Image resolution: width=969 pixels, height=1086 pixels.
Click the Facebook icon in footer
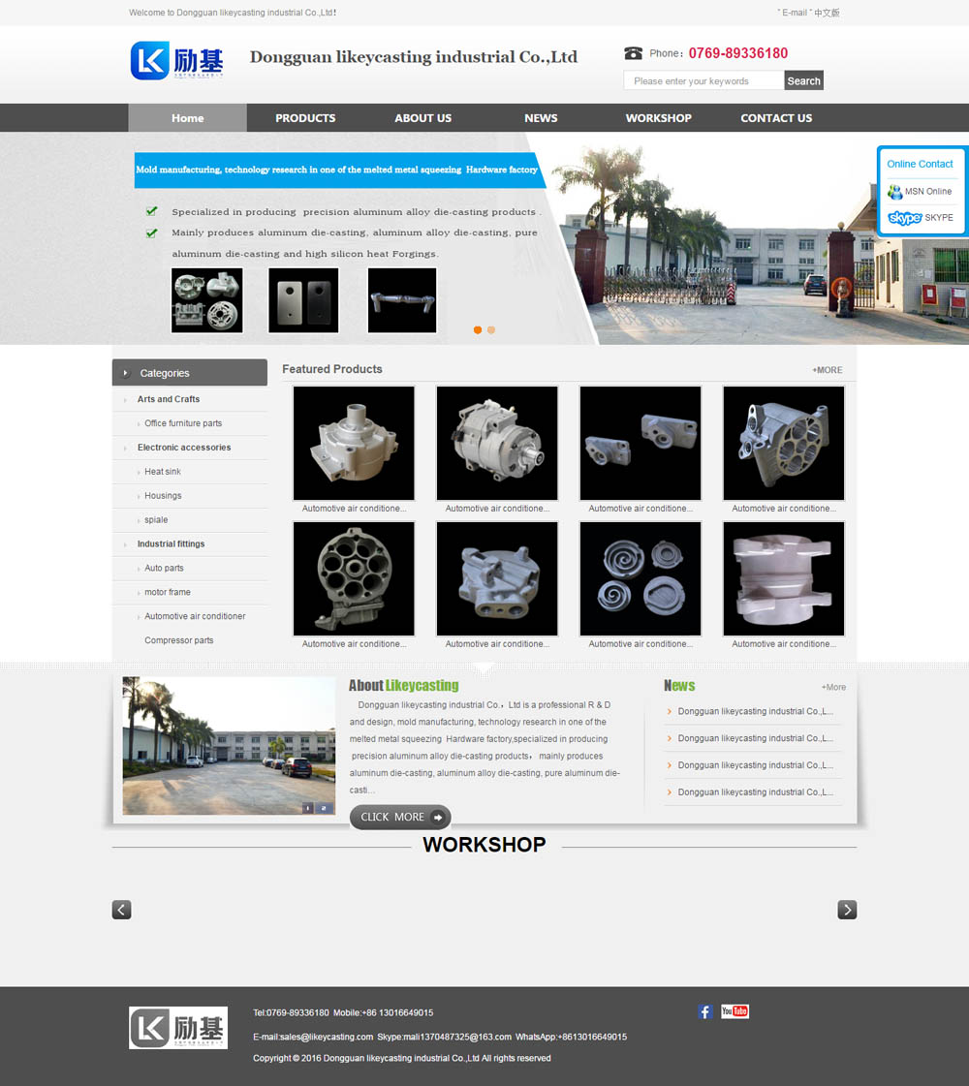[704, 1011]
